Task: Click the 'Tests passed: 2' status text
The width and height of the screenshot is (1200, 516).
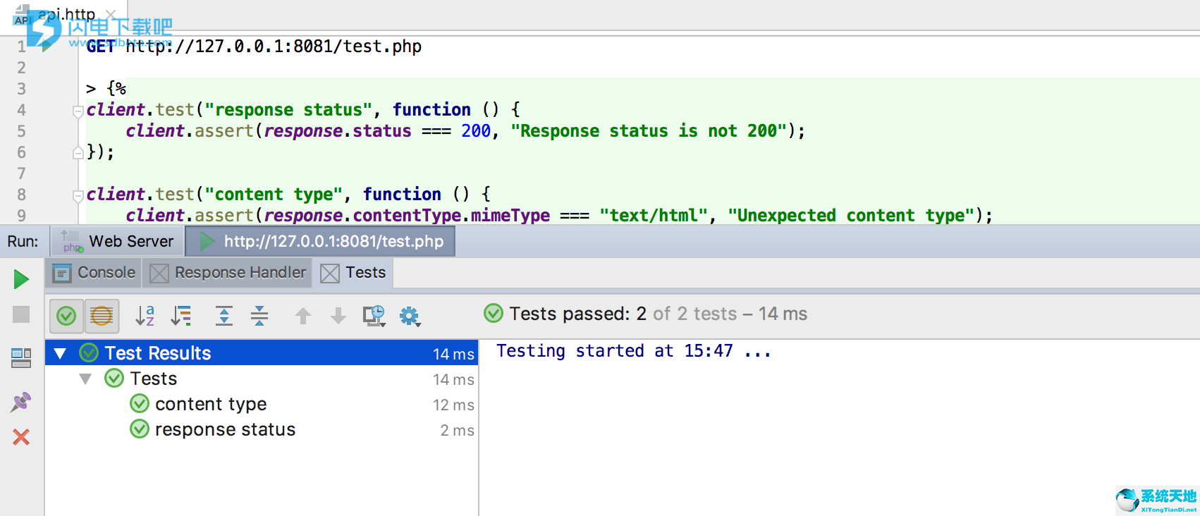Action: point(578,314)
